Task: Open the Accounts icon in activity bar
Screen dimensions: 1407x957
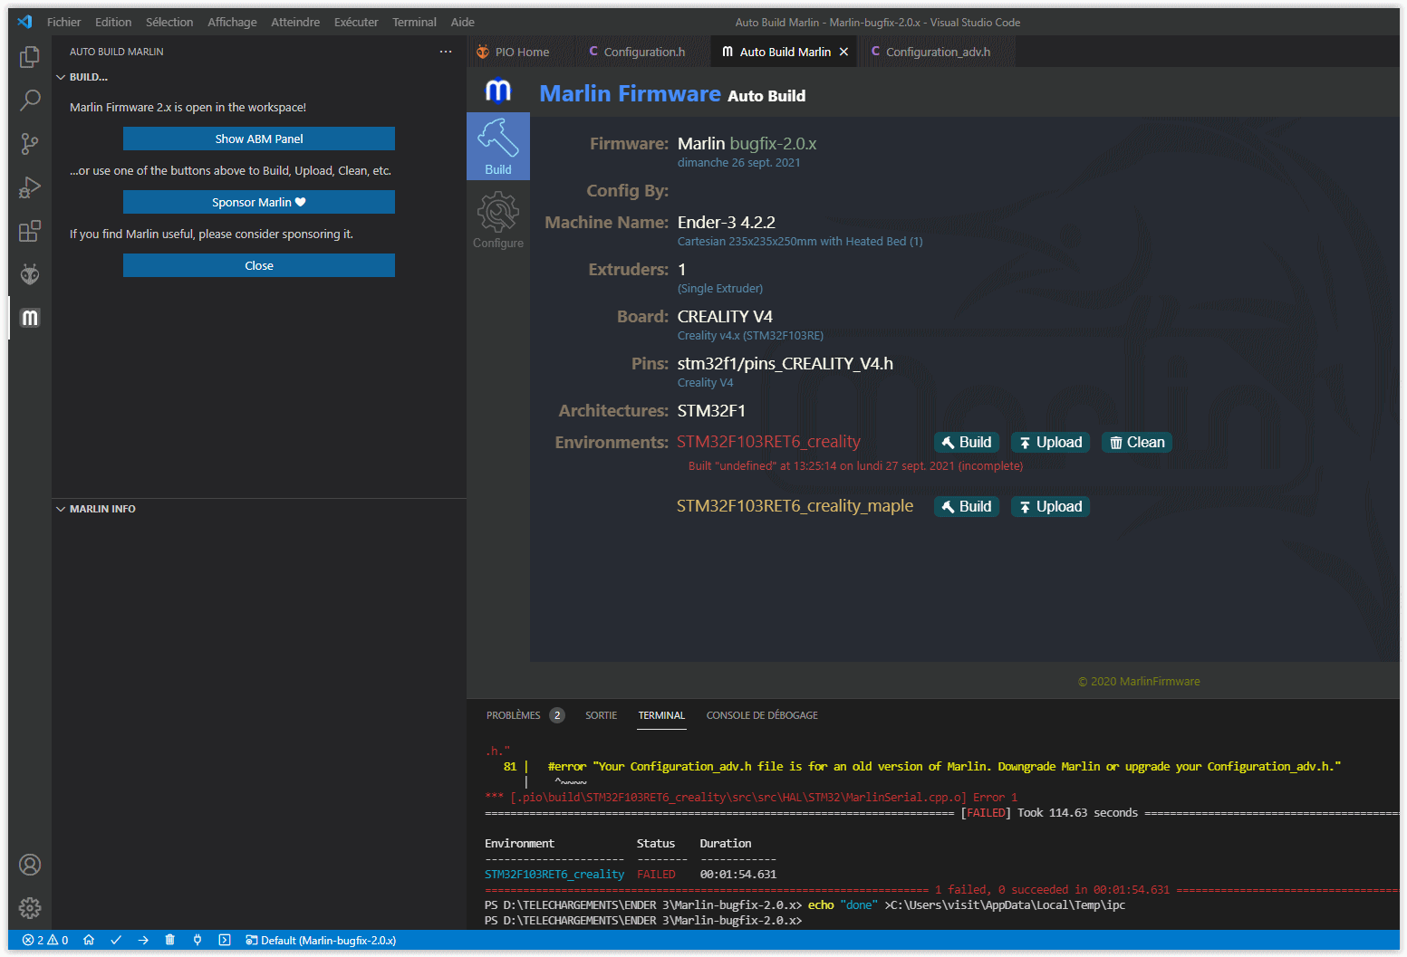Action: [30, 865]
